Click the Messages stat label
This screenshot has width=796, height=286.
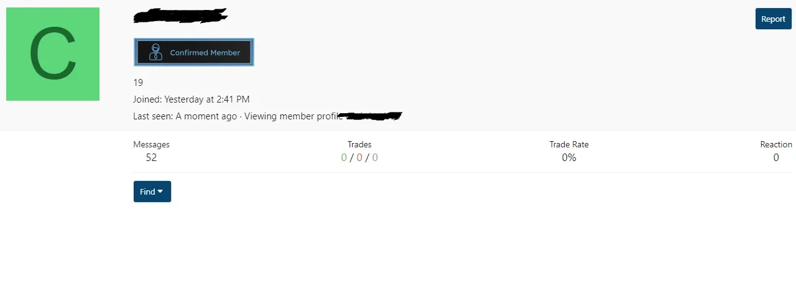coord(151,144)
